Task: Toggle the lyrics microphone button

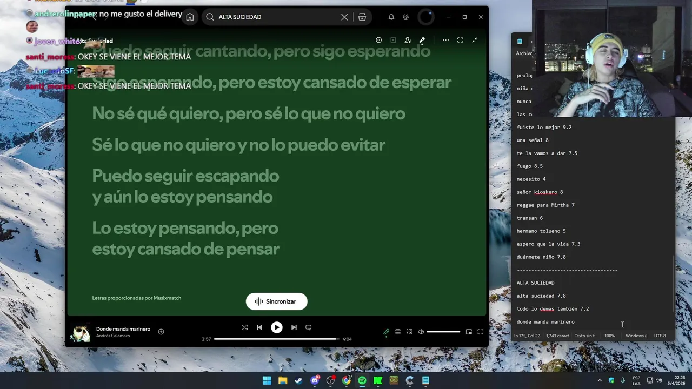Action: (386, 332)
